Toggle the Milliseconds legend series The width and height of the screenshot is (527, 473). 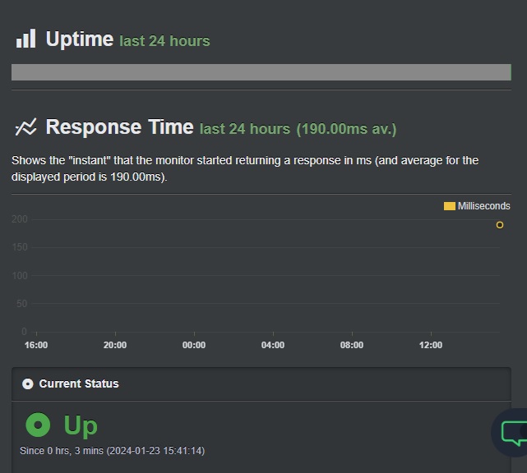point(477,206)
